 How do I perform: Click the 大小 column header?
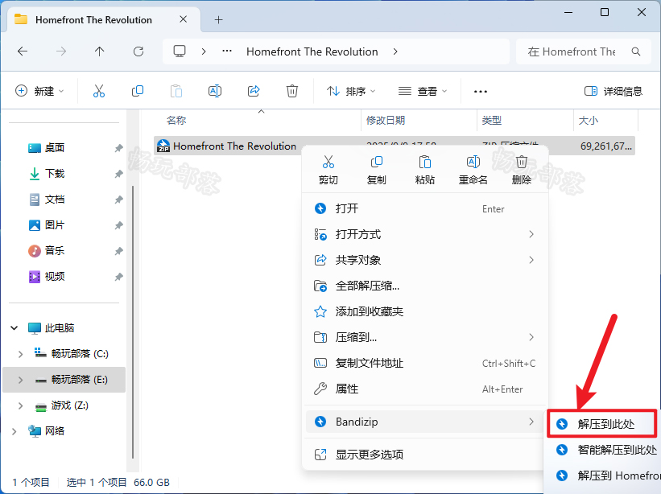coord(588,121)
